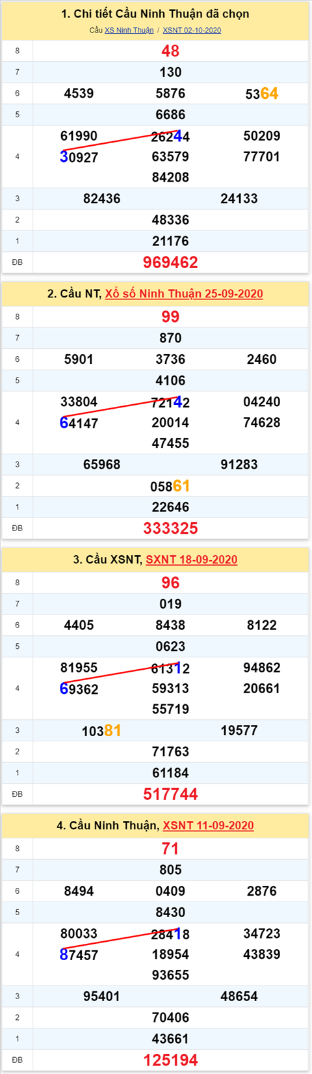The height and width of the screenshot is (1074, 312).
Task: Click number 10381 with orange digits
Action: tap(102, 731)
